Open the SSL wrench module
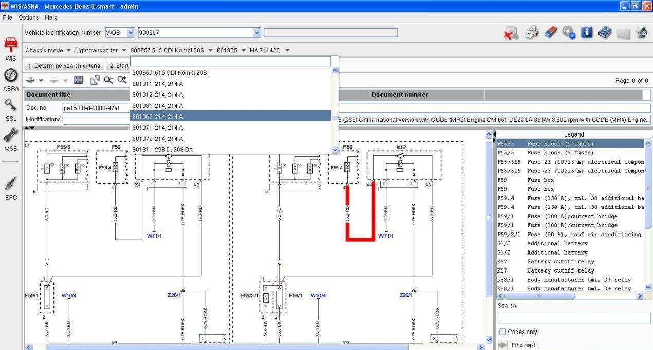The width and height of the screenshot is (653, 350). [11, 106]
